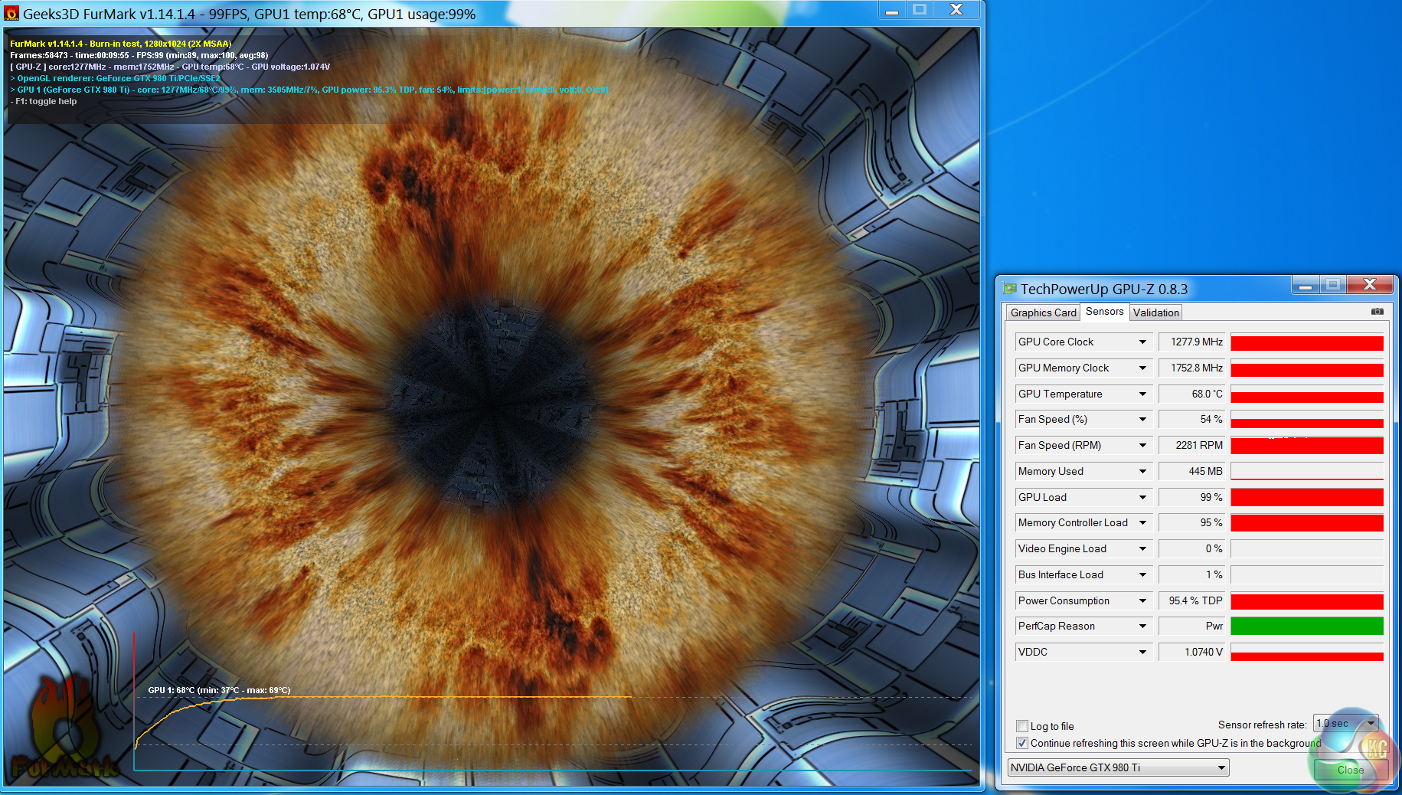Expand the PerfCap Reason dropdown arrow
This screenshot has height=795, width=1402.
1142,627
